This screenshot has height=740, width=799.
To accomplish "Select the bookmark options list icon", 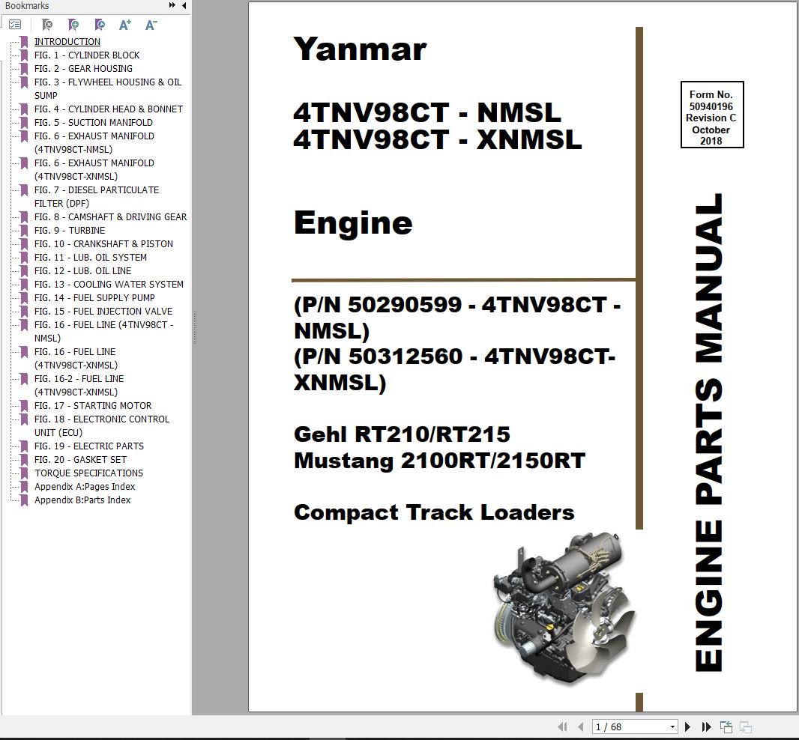I will tap(15, 24).
